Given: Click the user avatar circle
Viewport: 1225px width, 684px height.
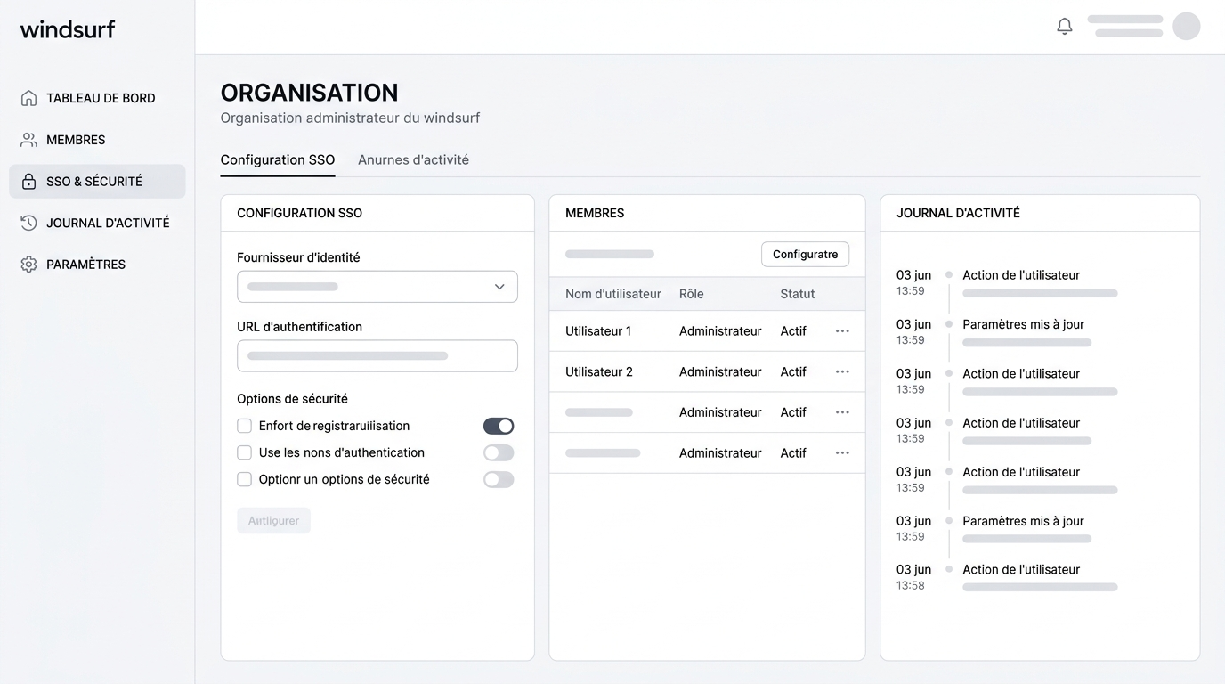Looking at the screenshot, I should click(1187, 26).
